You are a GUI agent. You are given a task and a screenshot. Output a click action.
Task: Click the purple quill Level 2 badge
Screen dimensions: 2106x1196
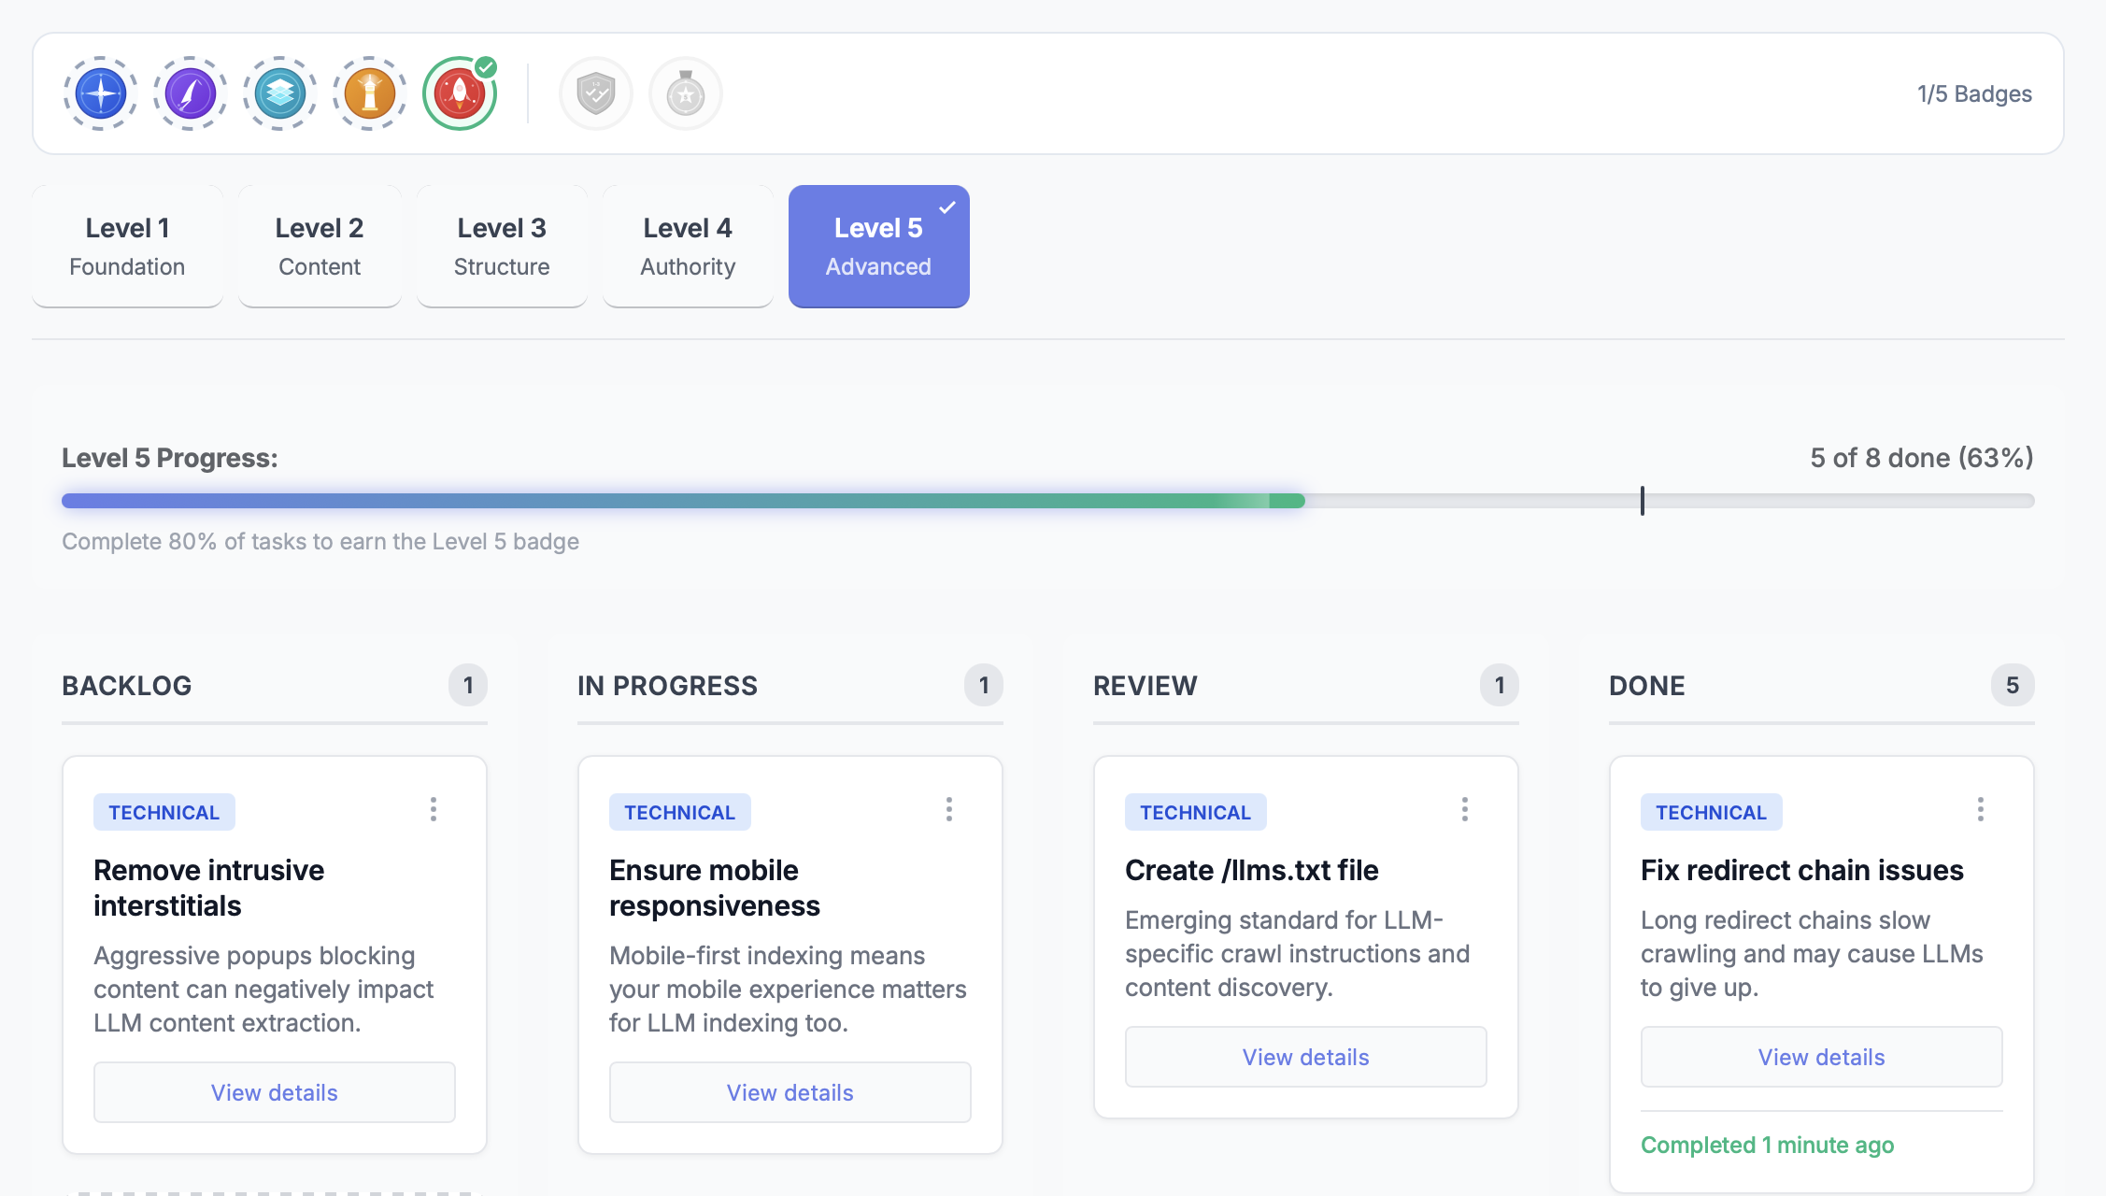[x=190, y=93]
